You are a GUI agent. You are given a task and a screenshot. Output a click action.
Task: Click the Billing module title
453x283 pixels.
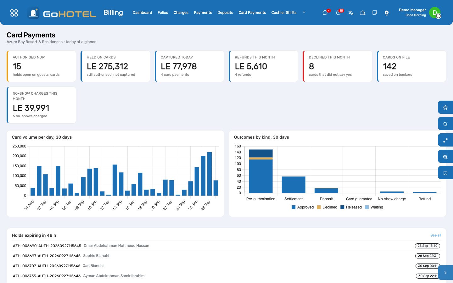point(113,13)
